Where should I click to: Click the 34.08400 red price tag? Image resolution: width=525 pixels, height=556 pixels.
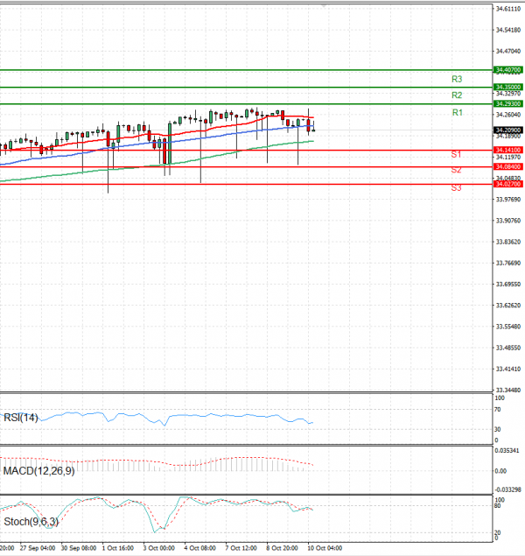[x=508, y=166]
